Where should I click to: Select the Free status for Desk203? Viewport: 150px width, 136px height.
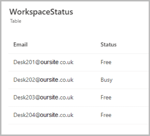pos(106,98)
